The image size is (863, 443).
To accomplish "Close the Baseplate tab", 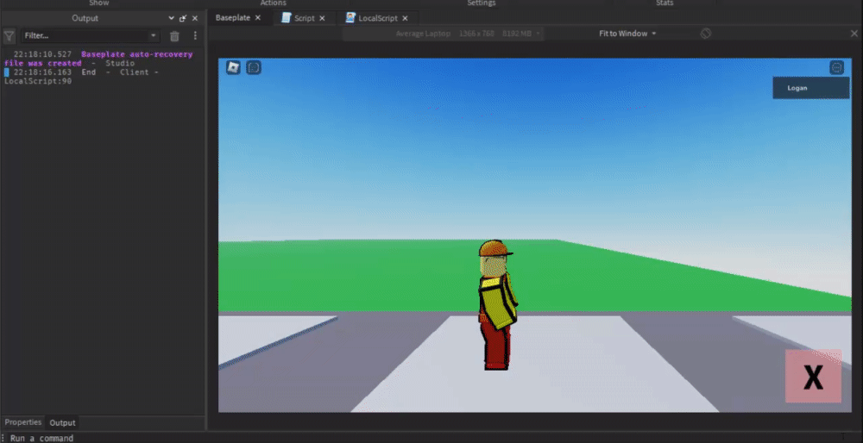I will click(257, 18).
